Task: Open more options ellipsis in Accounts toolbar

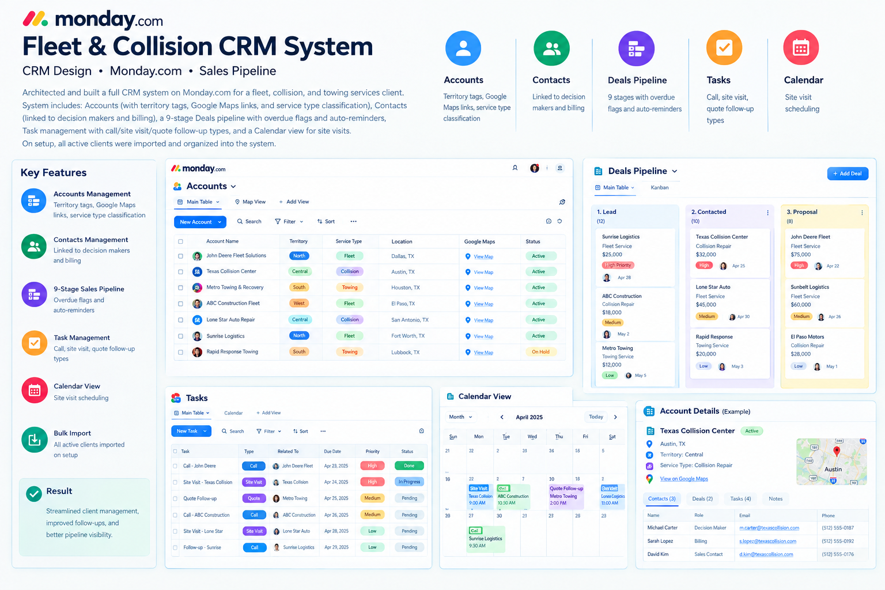Action: click(x=353, y=222)
